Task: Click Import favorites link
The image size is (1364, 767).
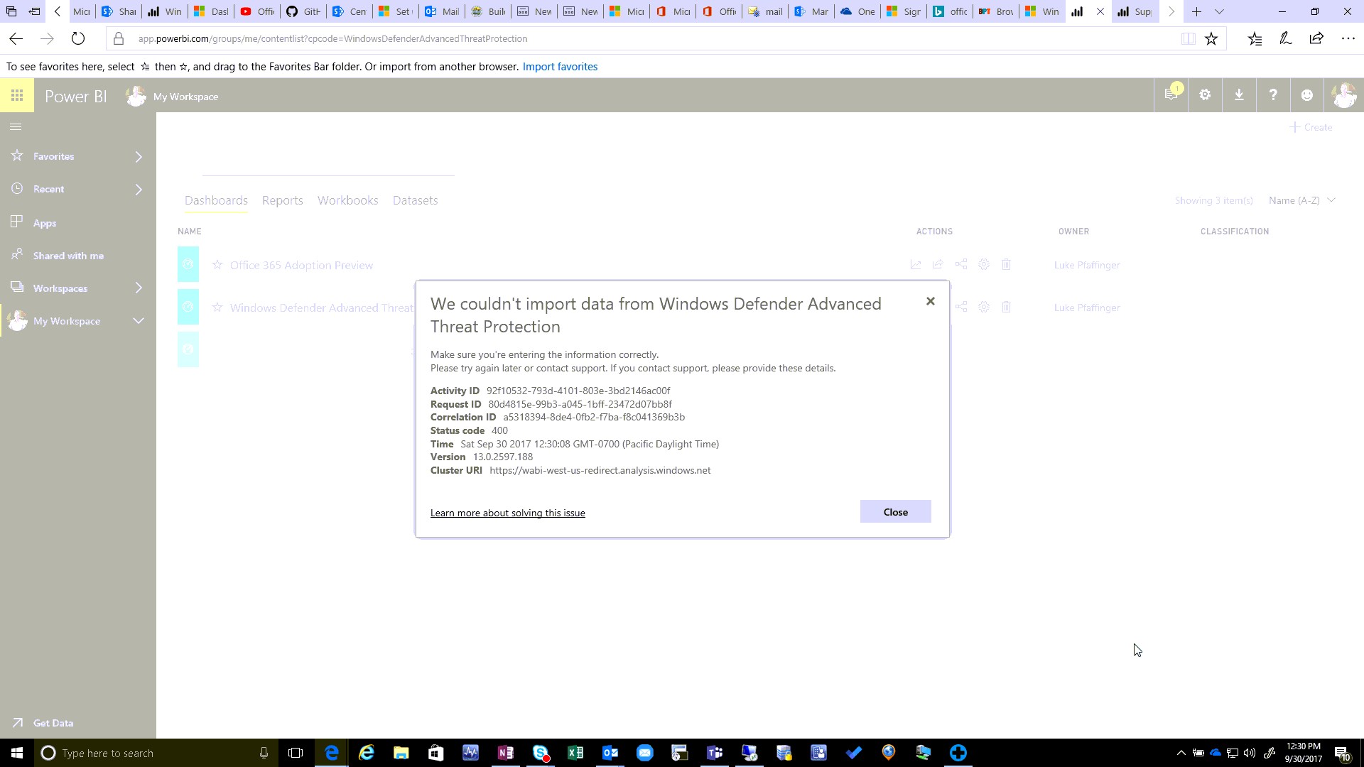Action: (560, 67)
